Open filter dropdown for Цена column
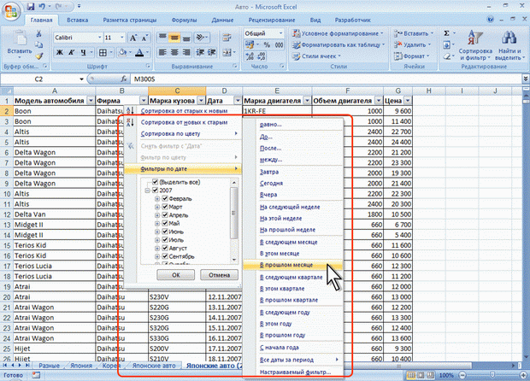Viewport: 530px width, 381px height. click(408, 101)
